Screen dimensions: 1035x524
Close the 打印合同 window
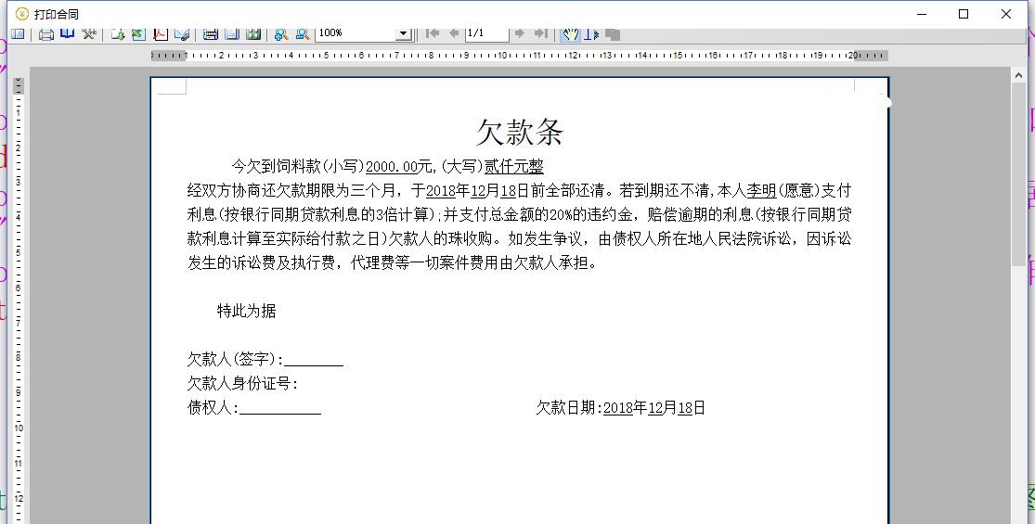(1006, 14)
